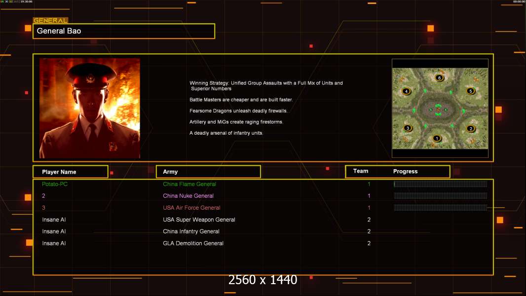Click team number for GLA Demolition General
The height and width of the screenshot is (296, 526).
click(369, 243)
